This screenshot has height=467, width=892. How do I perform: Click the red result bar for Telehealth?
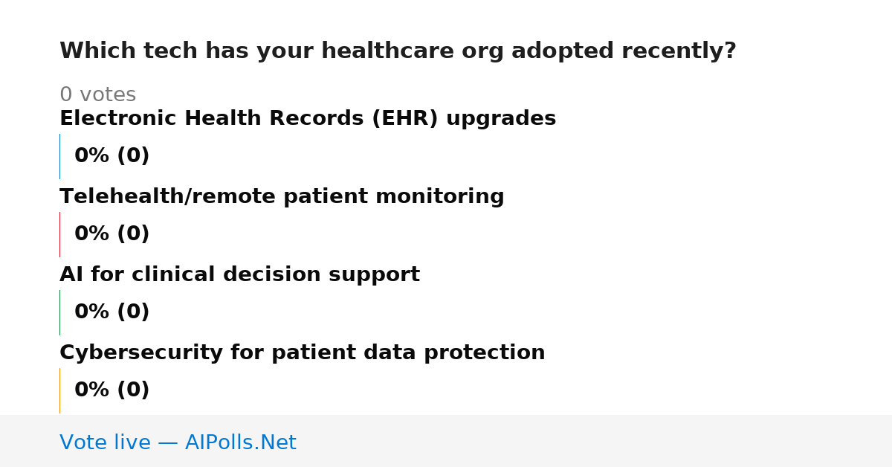point(59,234)
